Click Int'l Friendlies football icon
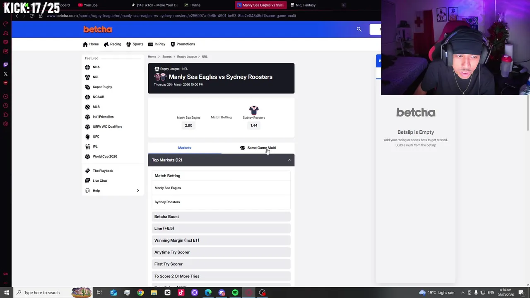Viewport: 530px width, 298px height. pyautogui.click(x=87, y=117)
